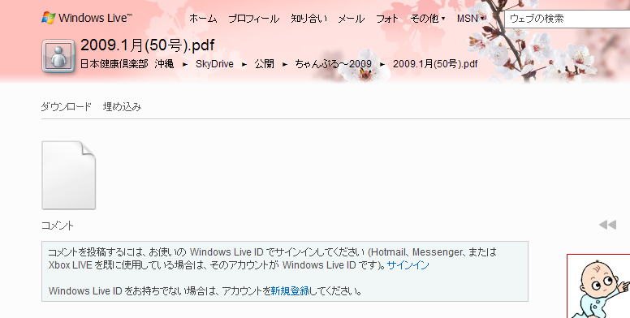This screenshot has height=318, width=630.
Task: Click the ダウンロード command
Action: [66, 107]
